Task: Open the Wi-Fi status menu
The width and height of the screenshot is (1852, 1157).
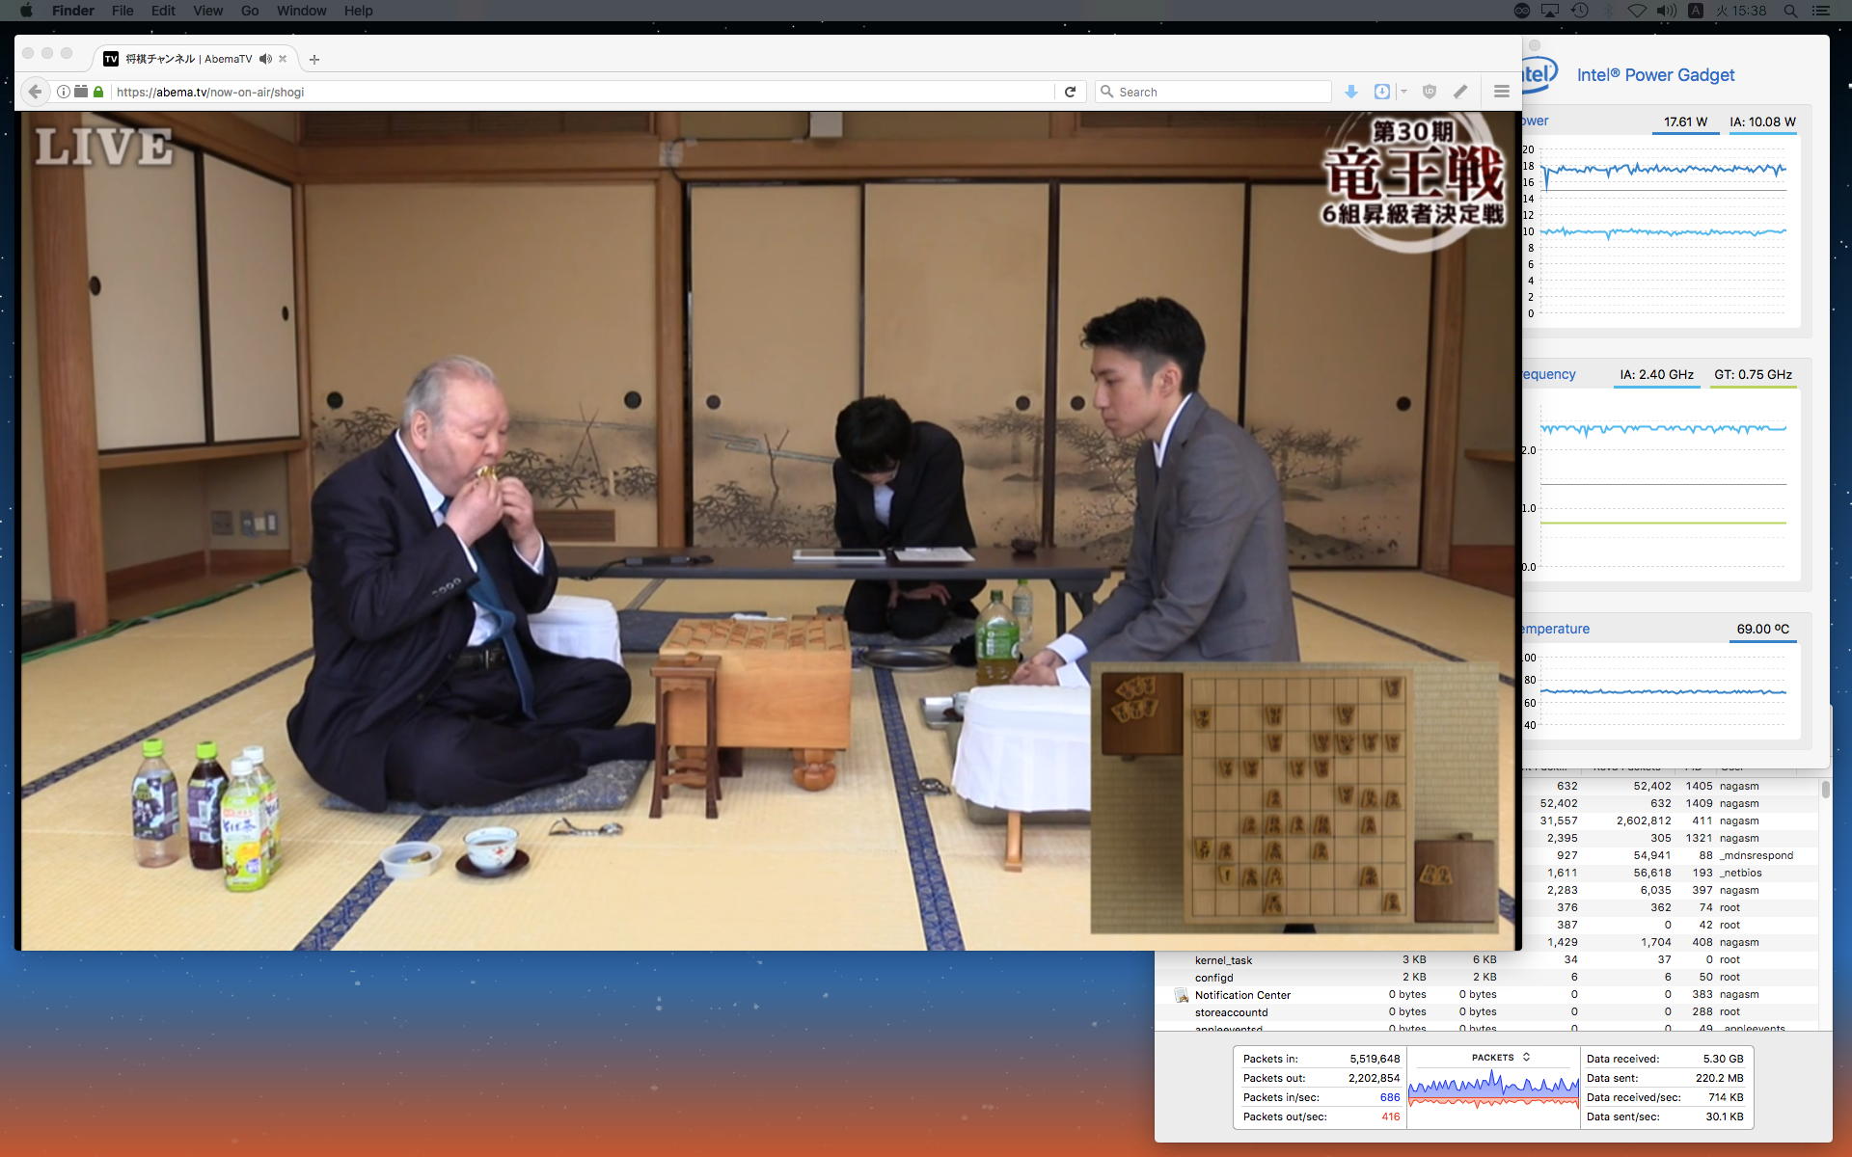Action: pyautogui.click(x=1637, y=11)
